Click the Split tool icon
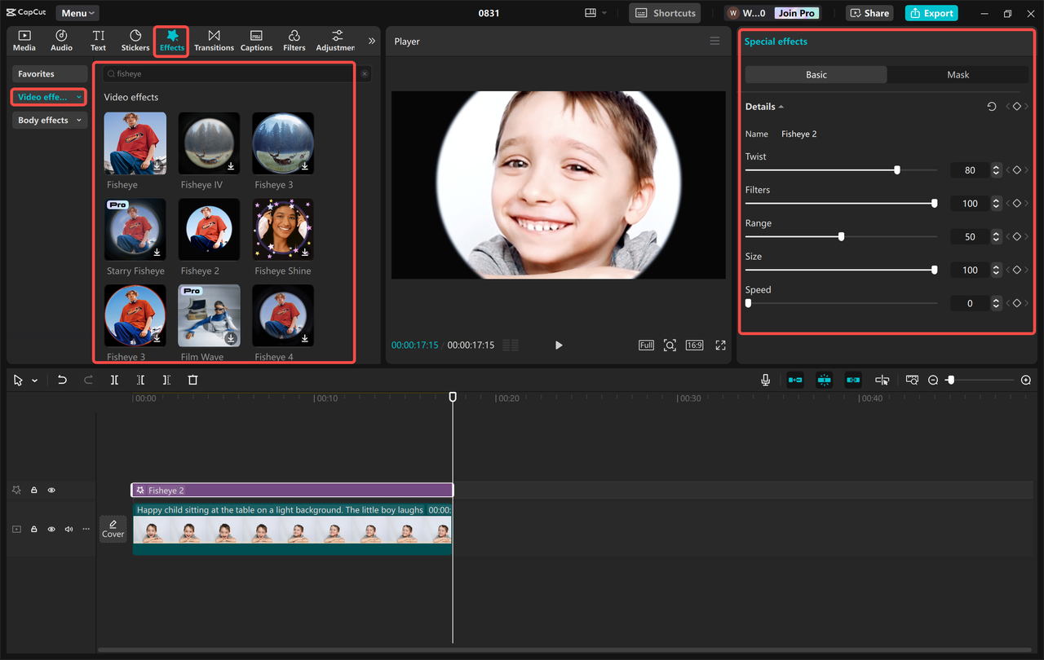 click(114, 381)
